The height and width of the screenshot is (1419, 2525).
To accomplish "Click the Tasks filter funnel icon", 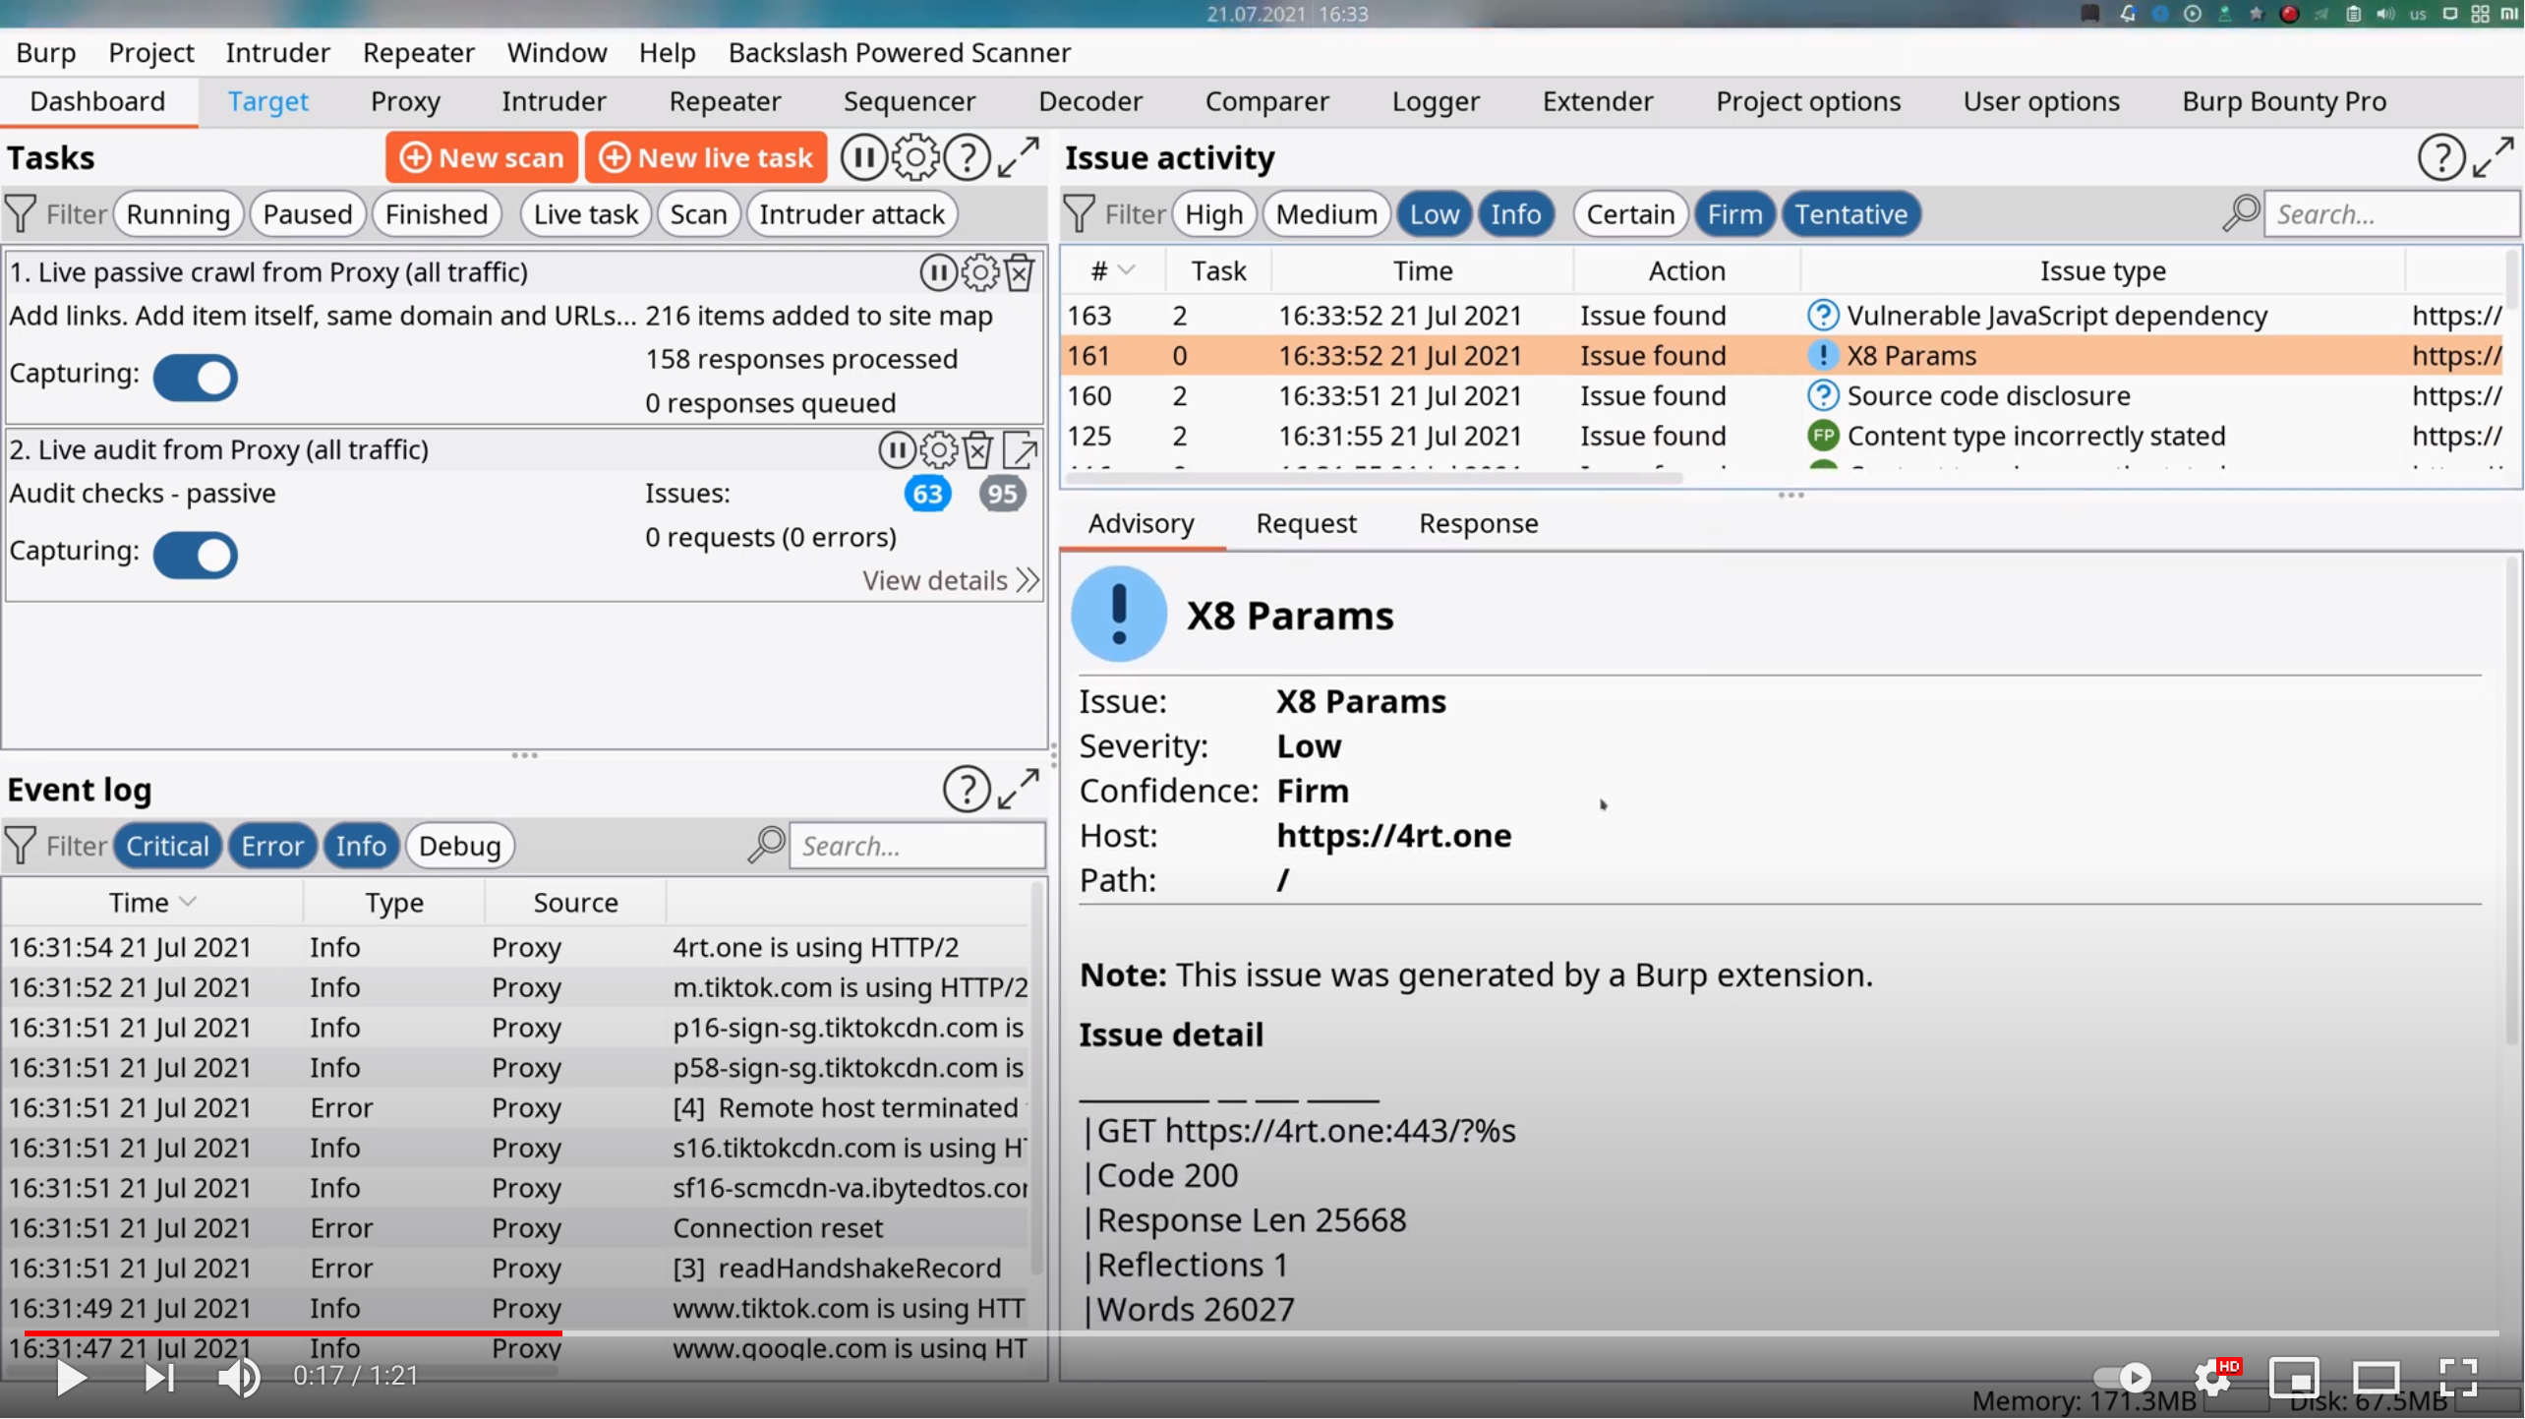I will coord(21,213).
